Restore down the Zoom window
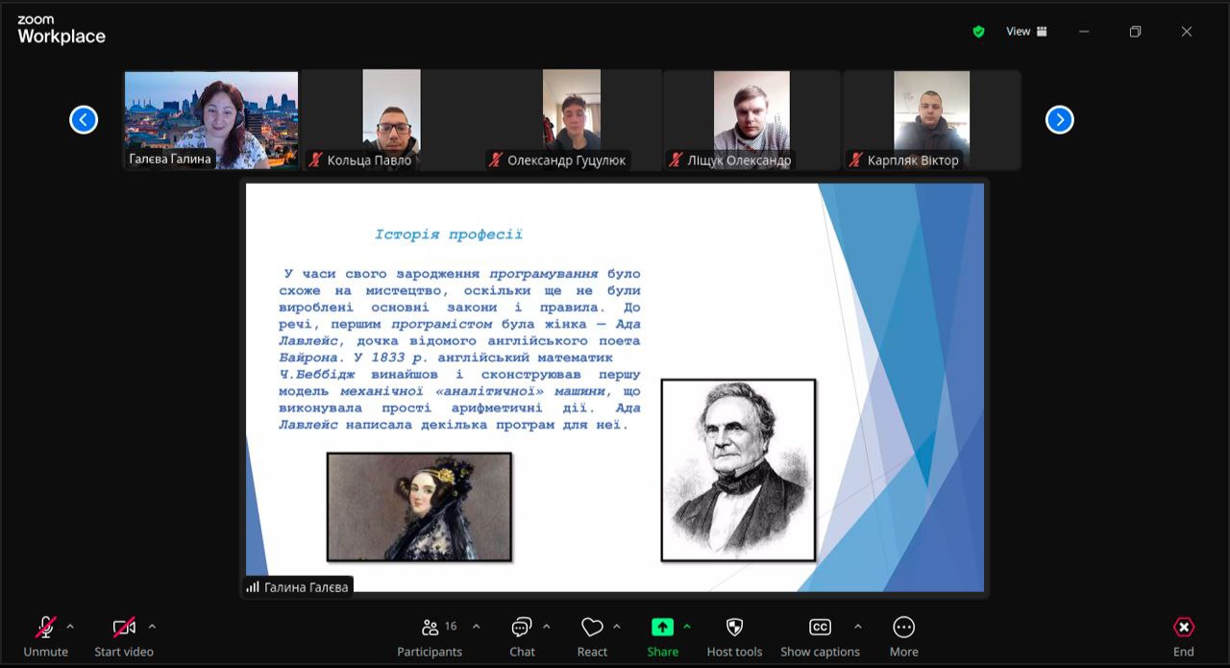 tap(1135, 32)
